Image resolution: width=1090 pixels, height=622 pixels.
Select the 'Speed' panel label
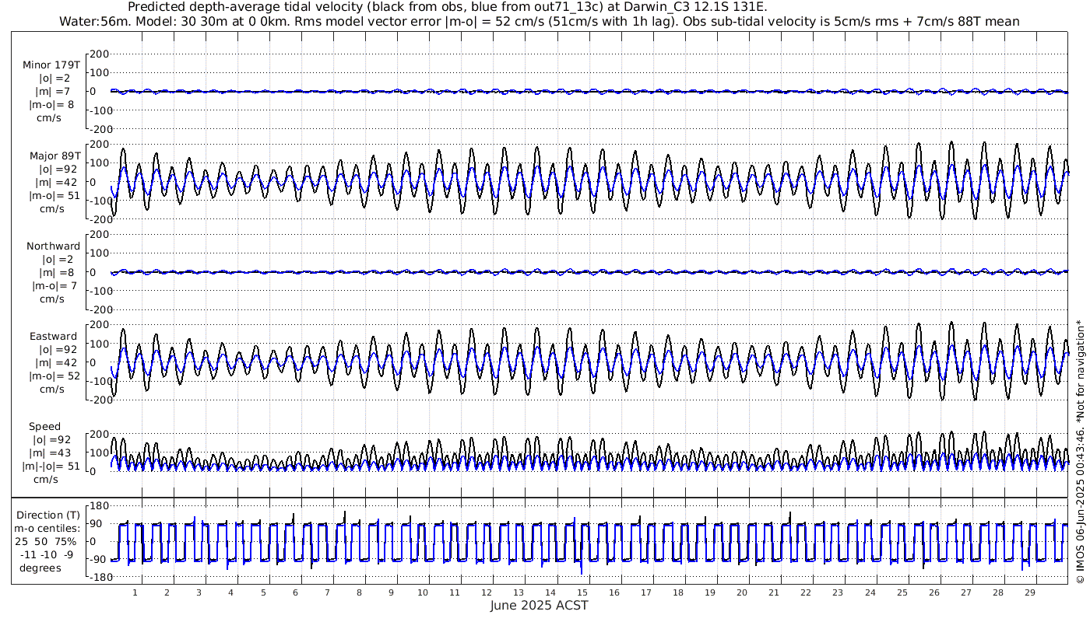pyautogui.click(x=44, y=427)
